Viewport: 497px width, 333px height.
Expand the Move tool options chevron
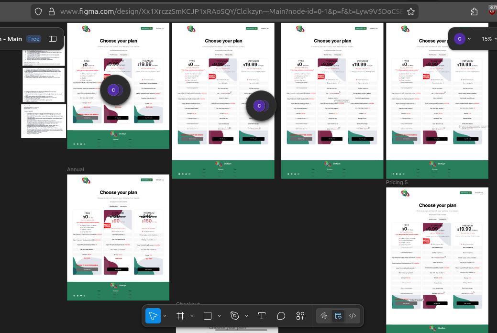165,316
